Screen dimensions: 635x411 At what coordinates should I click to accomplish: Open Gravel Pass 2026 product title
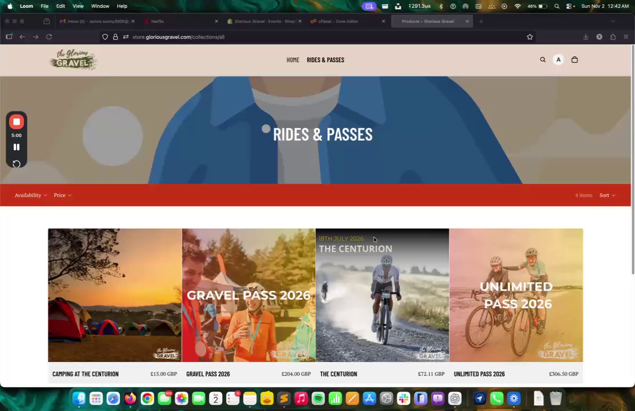pyautogui.click(x=208, y=374)
